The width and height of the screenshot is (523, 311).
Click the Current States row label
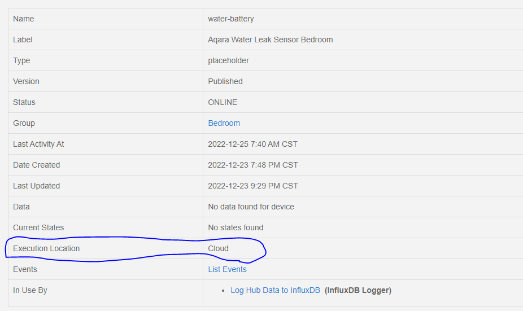coord(38,227)
